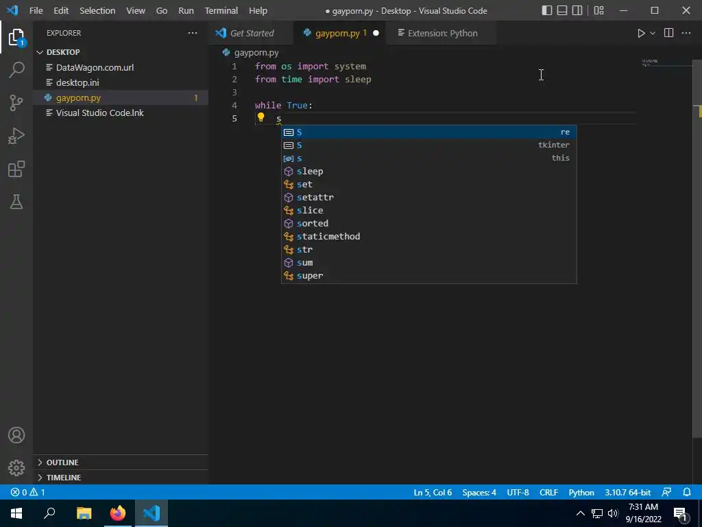Screen dimensions: 702x527
Task: Open the Testing flask view
Action: 16,202
